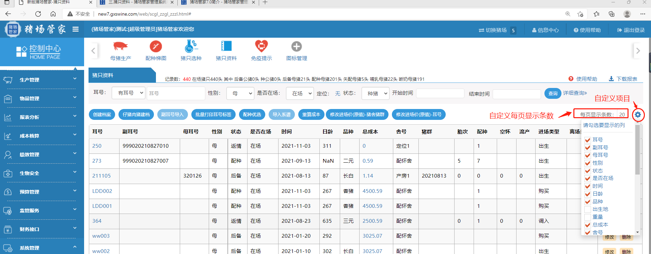Click the 开始时间 date field
Image resolution: width=651 pixels, height=254 pixels.
coord(440,93)
